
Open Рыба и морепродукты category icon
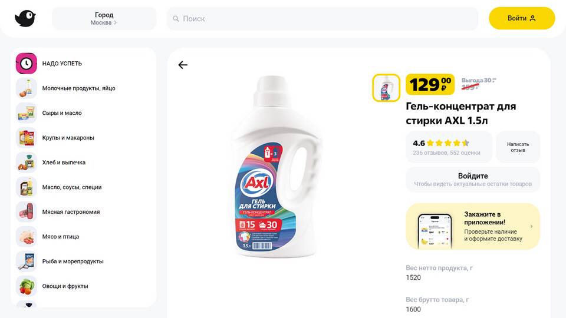pos(26,261)
